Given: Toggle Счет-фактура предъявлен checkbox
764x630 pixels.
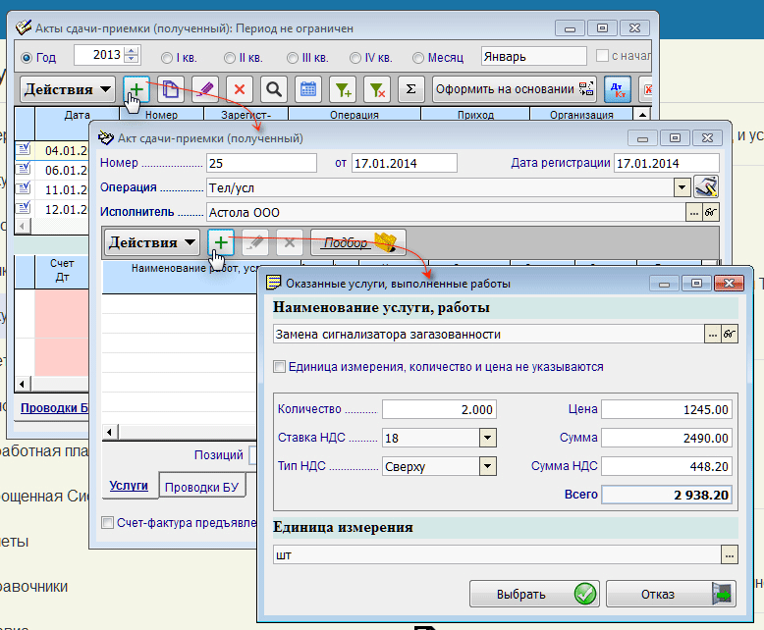Looking at the screenshot, I should click(107, 522).
